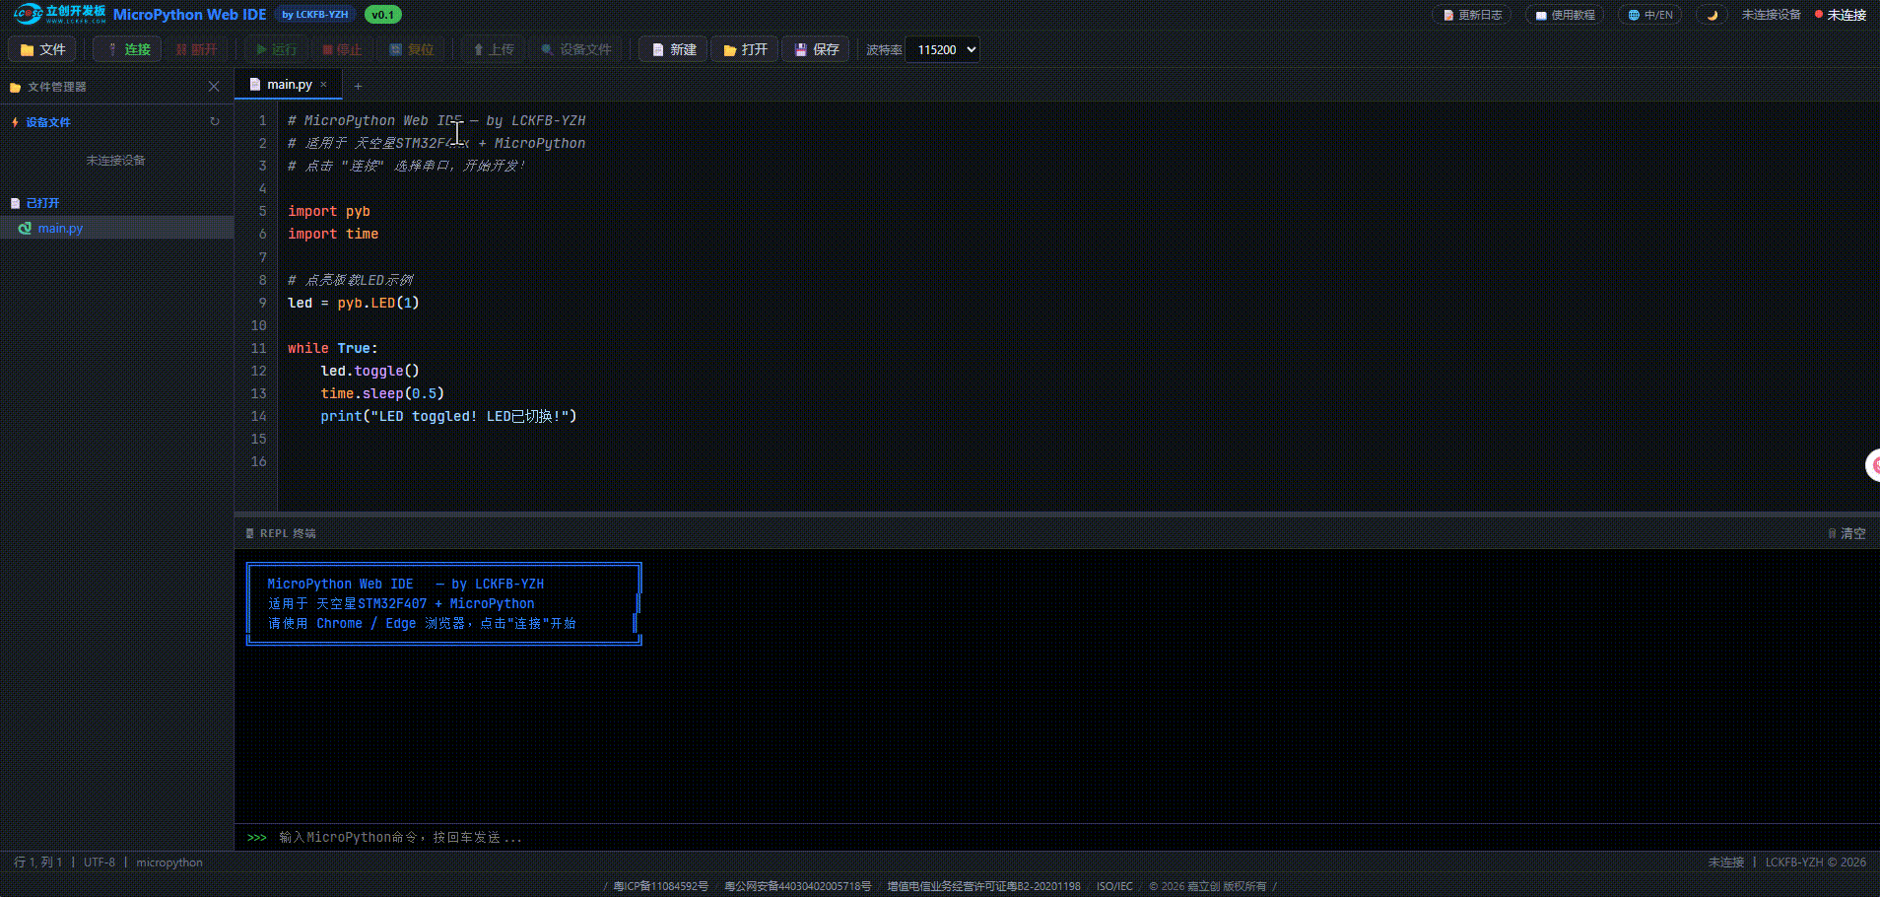This screenshot has height=897, width=1880.
Task: Open the 文件 menu in the toolbar
Action: coord(42,49)
